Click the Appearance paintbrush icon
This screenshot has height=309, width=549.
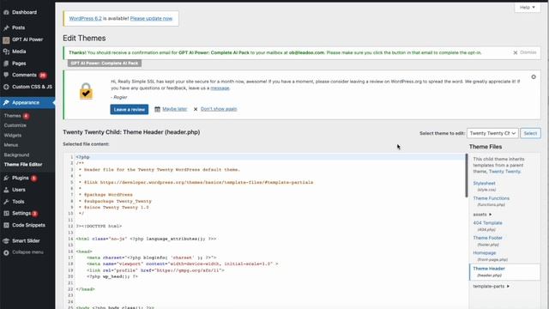6,103
